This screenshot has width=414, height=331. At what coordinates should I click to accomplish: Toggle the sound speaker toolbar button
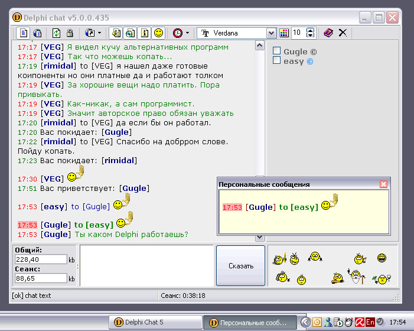point(116,33)
